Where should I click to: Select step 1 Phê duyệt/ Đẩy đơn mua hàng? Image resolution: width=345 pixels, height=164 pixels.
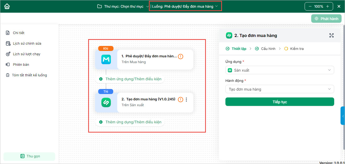144,59
